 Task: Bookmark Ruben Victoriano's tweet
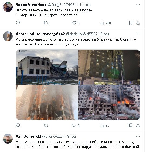pyautogui.click(x=131, y=23)
